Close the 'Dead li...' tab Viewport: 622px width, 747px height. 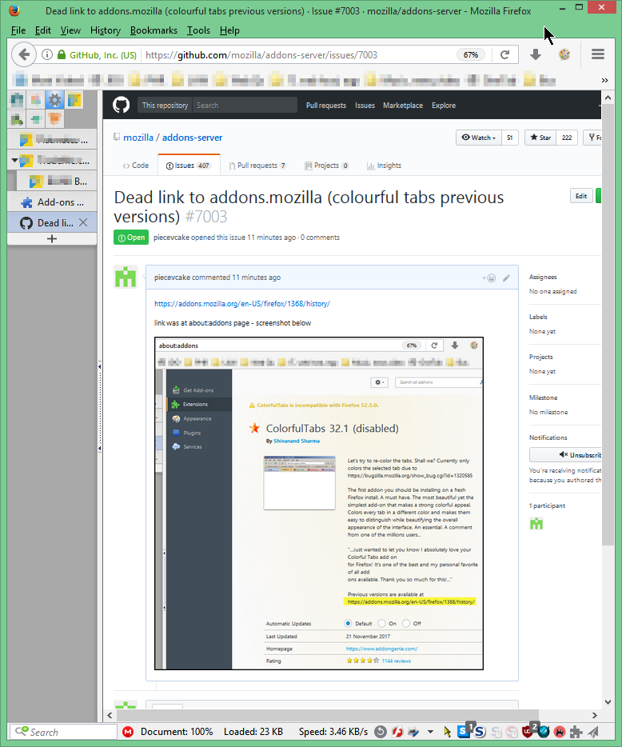pyautogui.click(x=83, y=222)
